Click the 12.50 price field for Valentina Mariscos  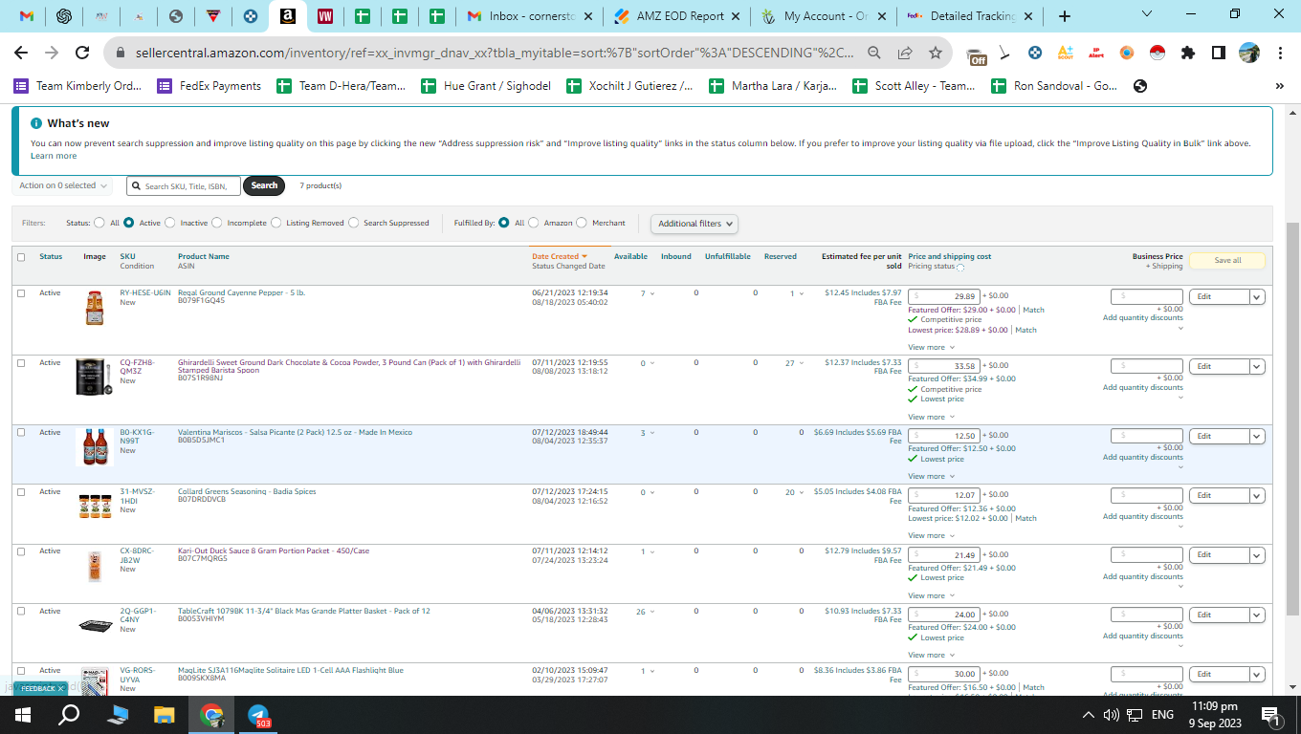[x=944, y=436]
